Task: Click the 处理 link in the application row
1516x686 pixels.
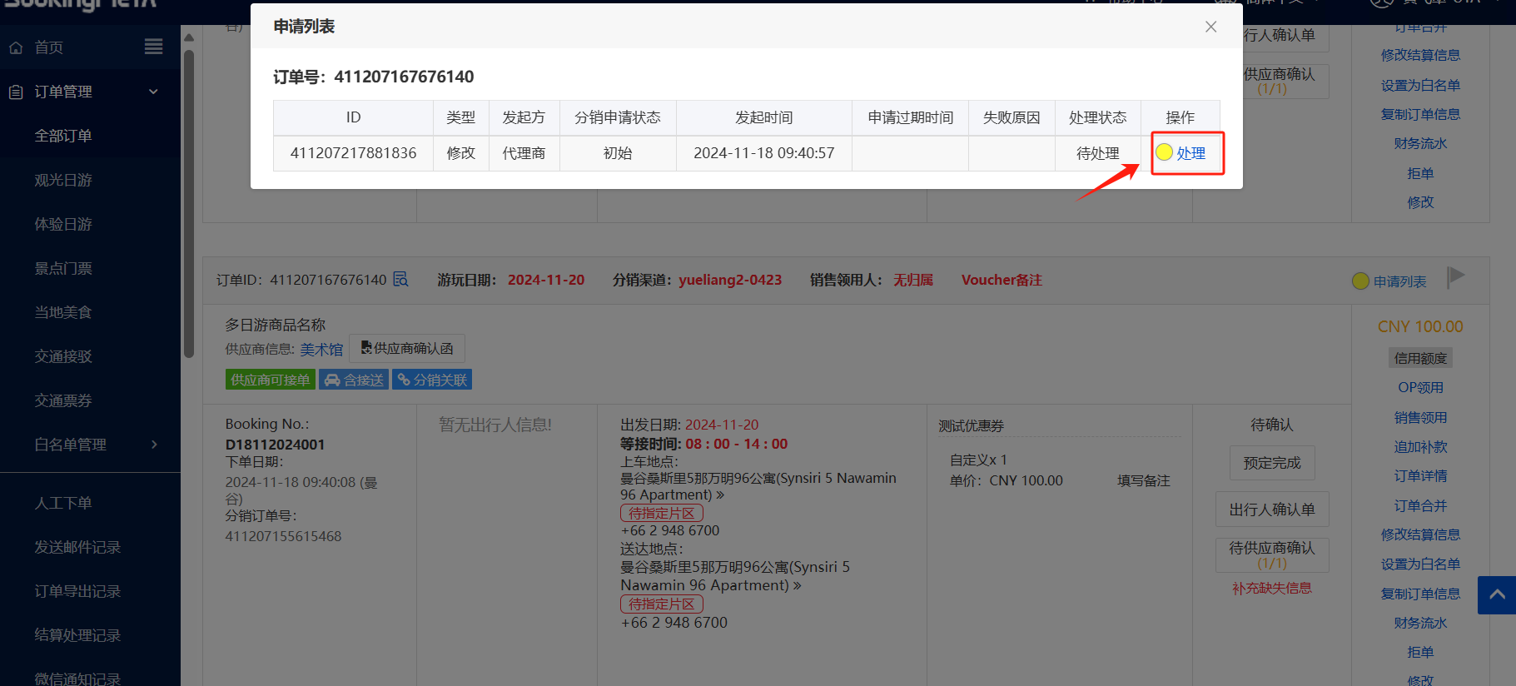Action: (x=1190, y=153)
